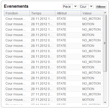
Task: Select the last fully visible MOTION row
Action: point(53,100)
